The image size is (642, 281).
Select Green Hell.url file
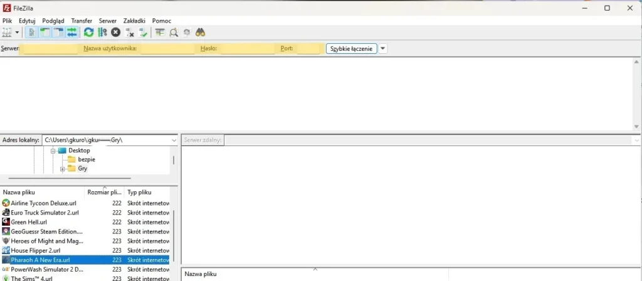pyautogui.click(x=85, y=222)
